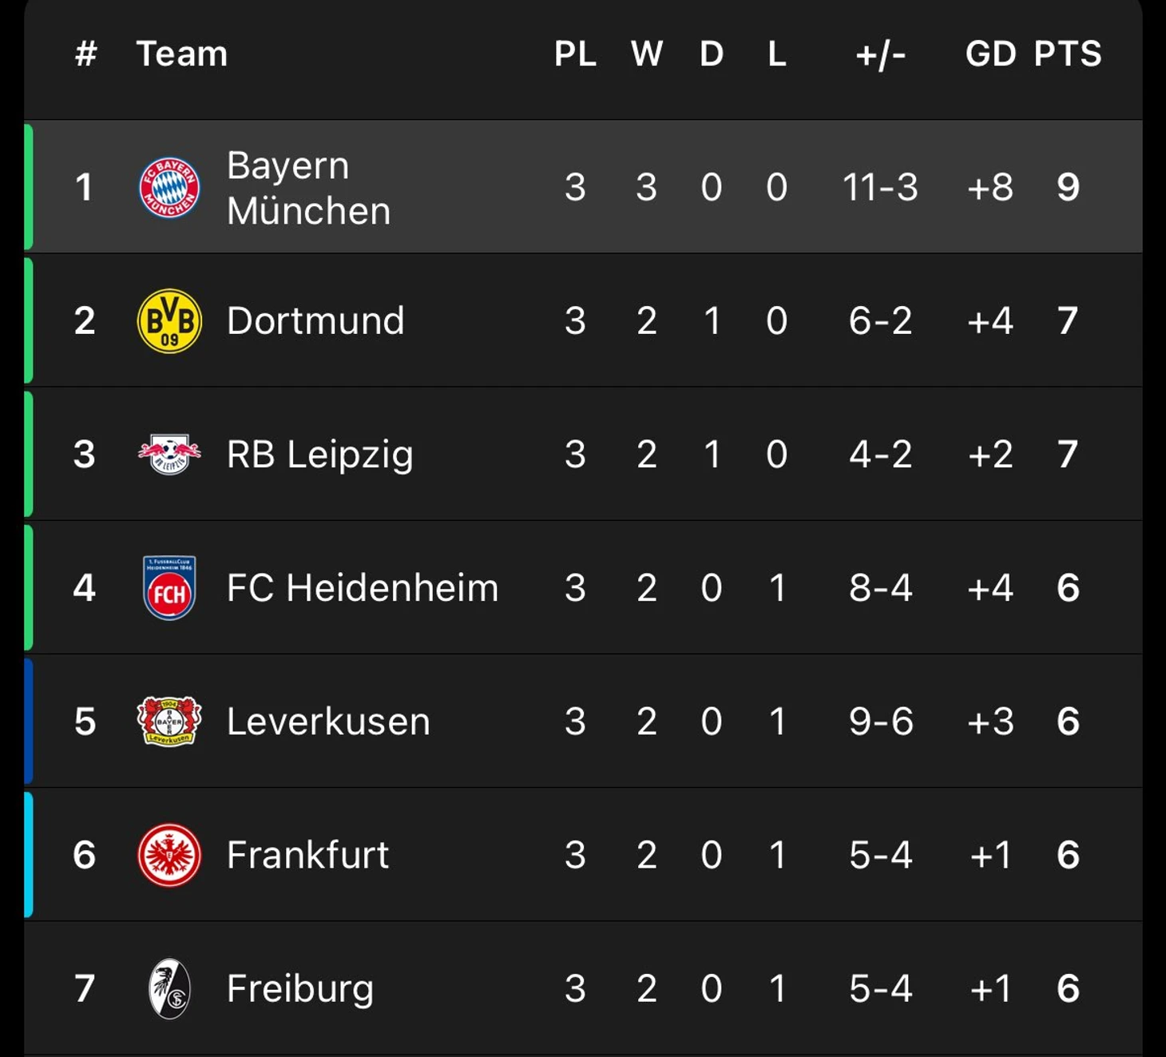The image size is (1166, 1057).
Task: Select RB Leipzig team name
Action: click(319, 455)
